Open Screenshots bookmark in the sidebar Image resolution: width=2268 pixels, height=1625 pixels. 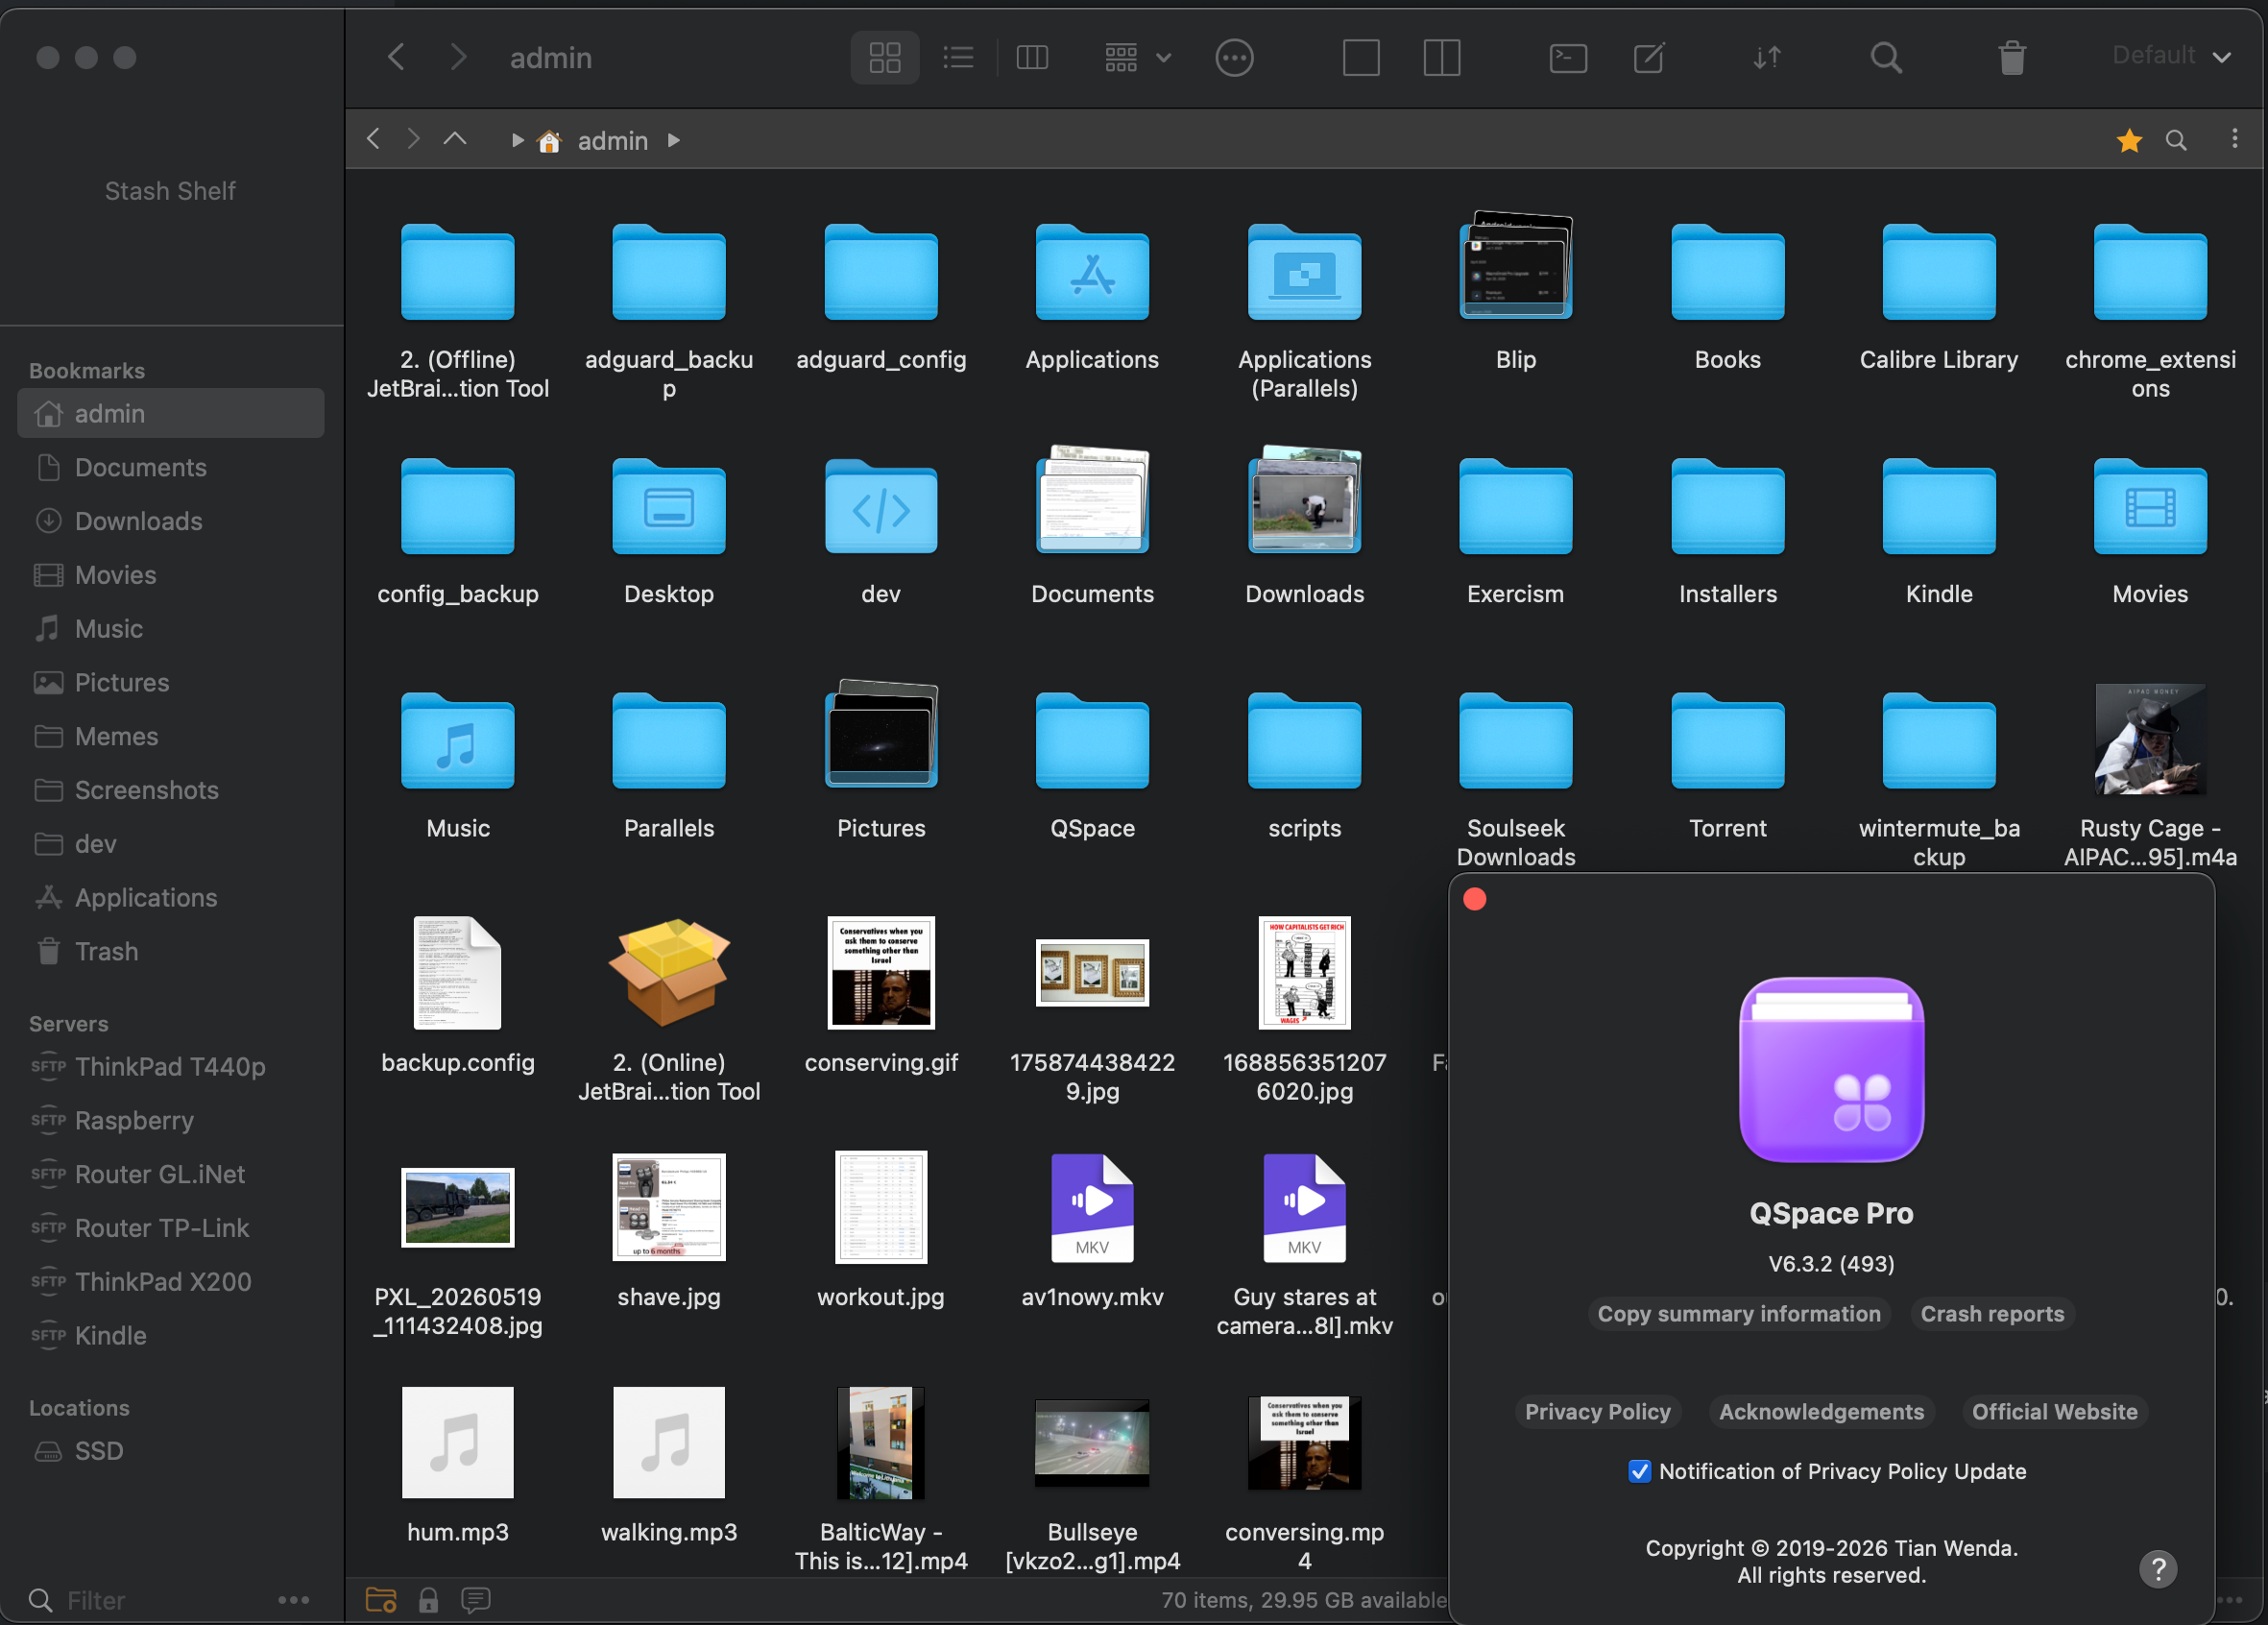click(x=171, y=790)
